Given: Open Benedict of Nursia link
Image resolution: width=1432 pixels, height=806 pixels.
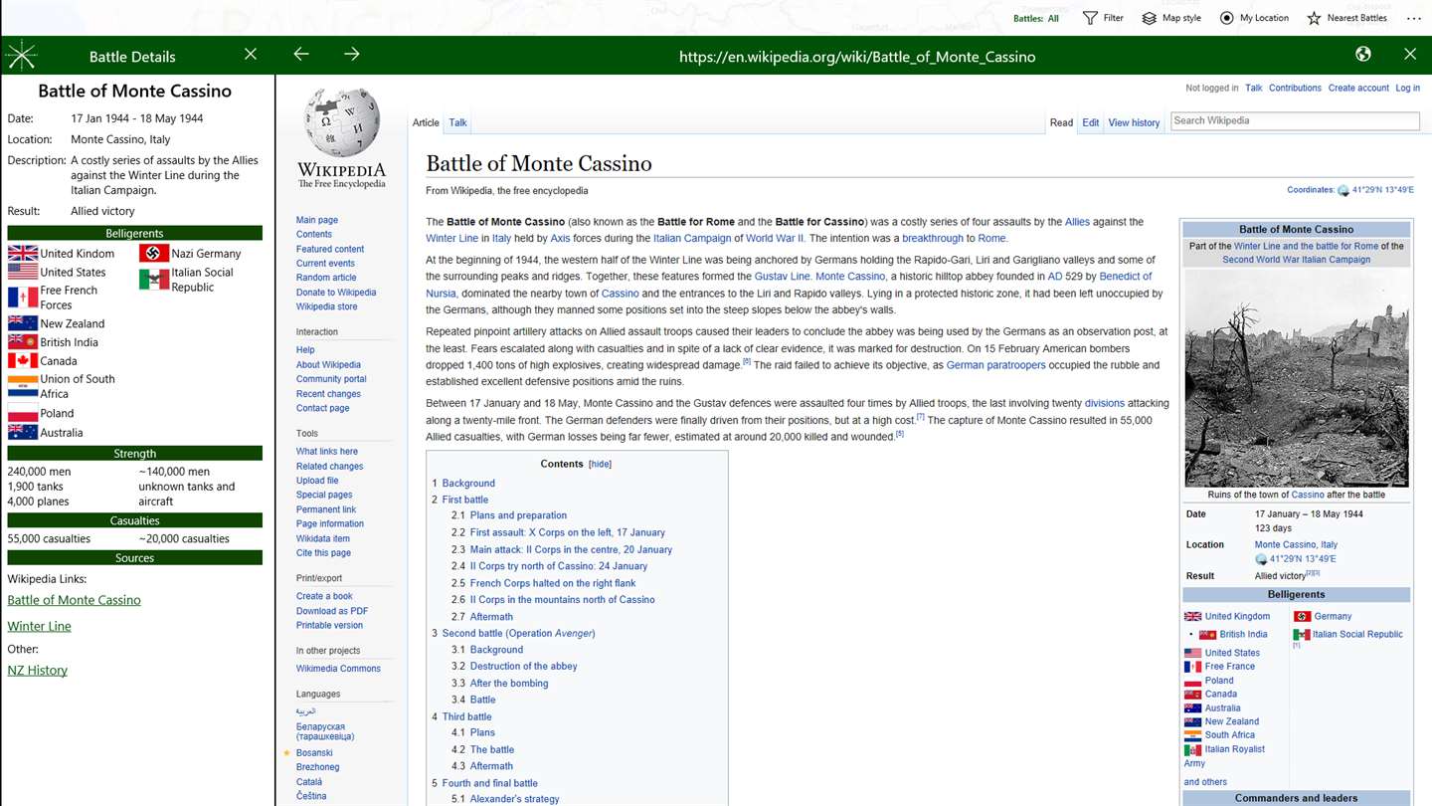Looking at the screenshot, I should coord(1125,277).
